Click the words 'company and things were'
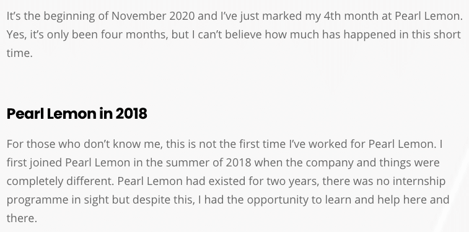The height and width of the screenshot is (232, 469). (373, 163)
